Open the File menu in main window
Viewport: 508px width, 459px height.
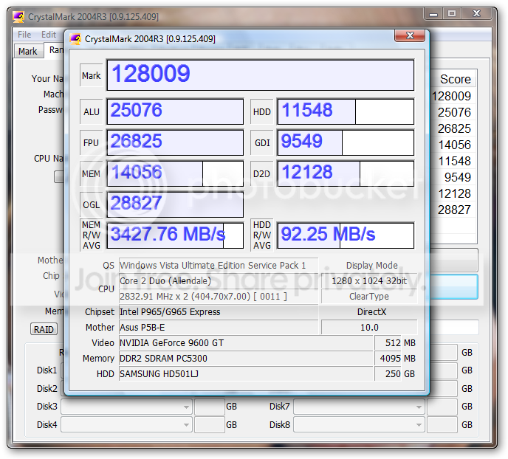click(x=24, y=34)
